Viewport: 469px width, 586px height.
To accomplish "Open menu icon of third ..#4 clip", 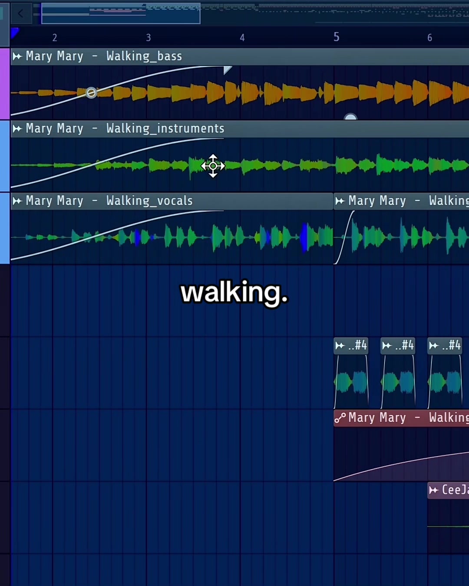I will coord(434,346).
